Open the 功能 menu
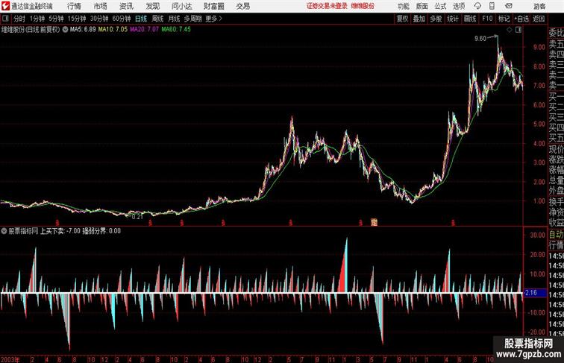This screenshot has height=363, width=564. pos(403,6)
